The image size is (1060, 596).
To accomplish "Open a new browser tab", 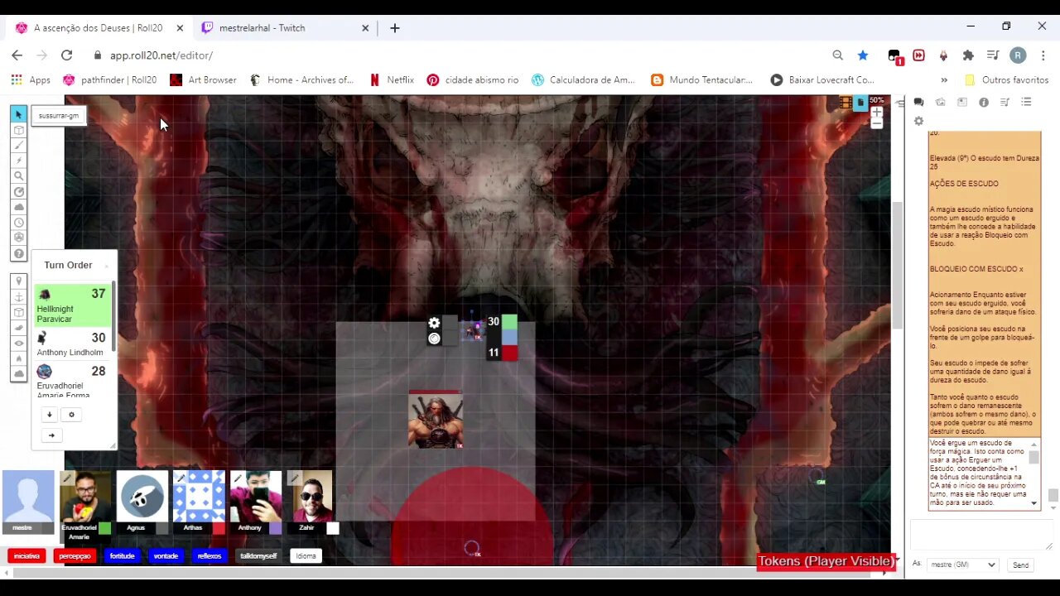I will pyautogui.click(x=395, y=28).
